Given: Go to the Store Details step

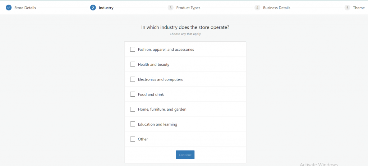Looking at the screenshot, I should (x=25, y=8).
